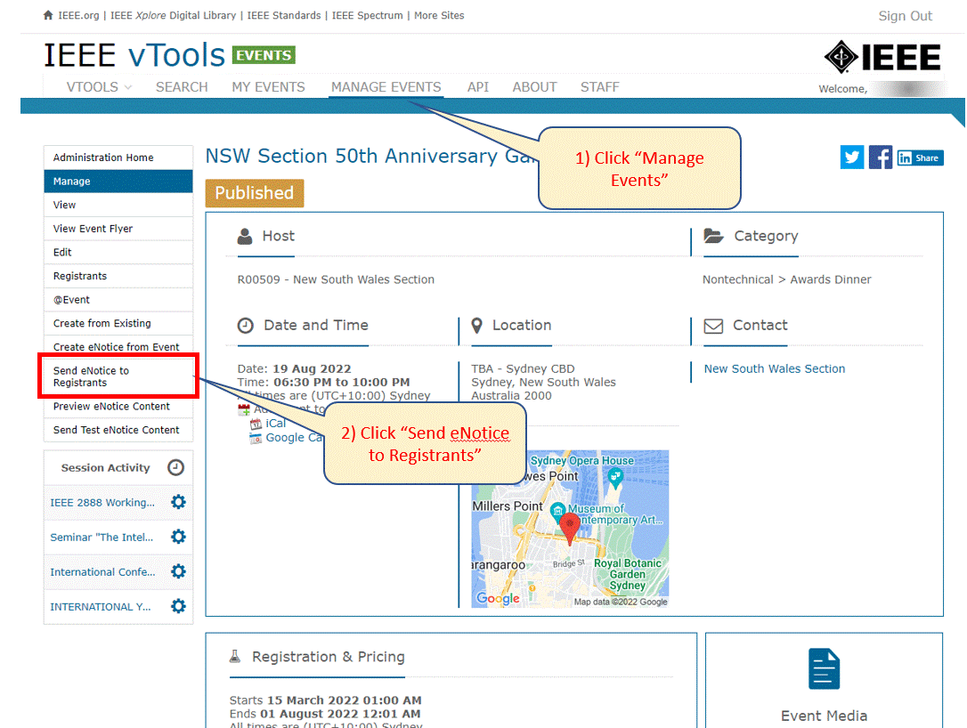Click the Event Media label
Viewport: 967px width, 728px height.
coord(824,716)
